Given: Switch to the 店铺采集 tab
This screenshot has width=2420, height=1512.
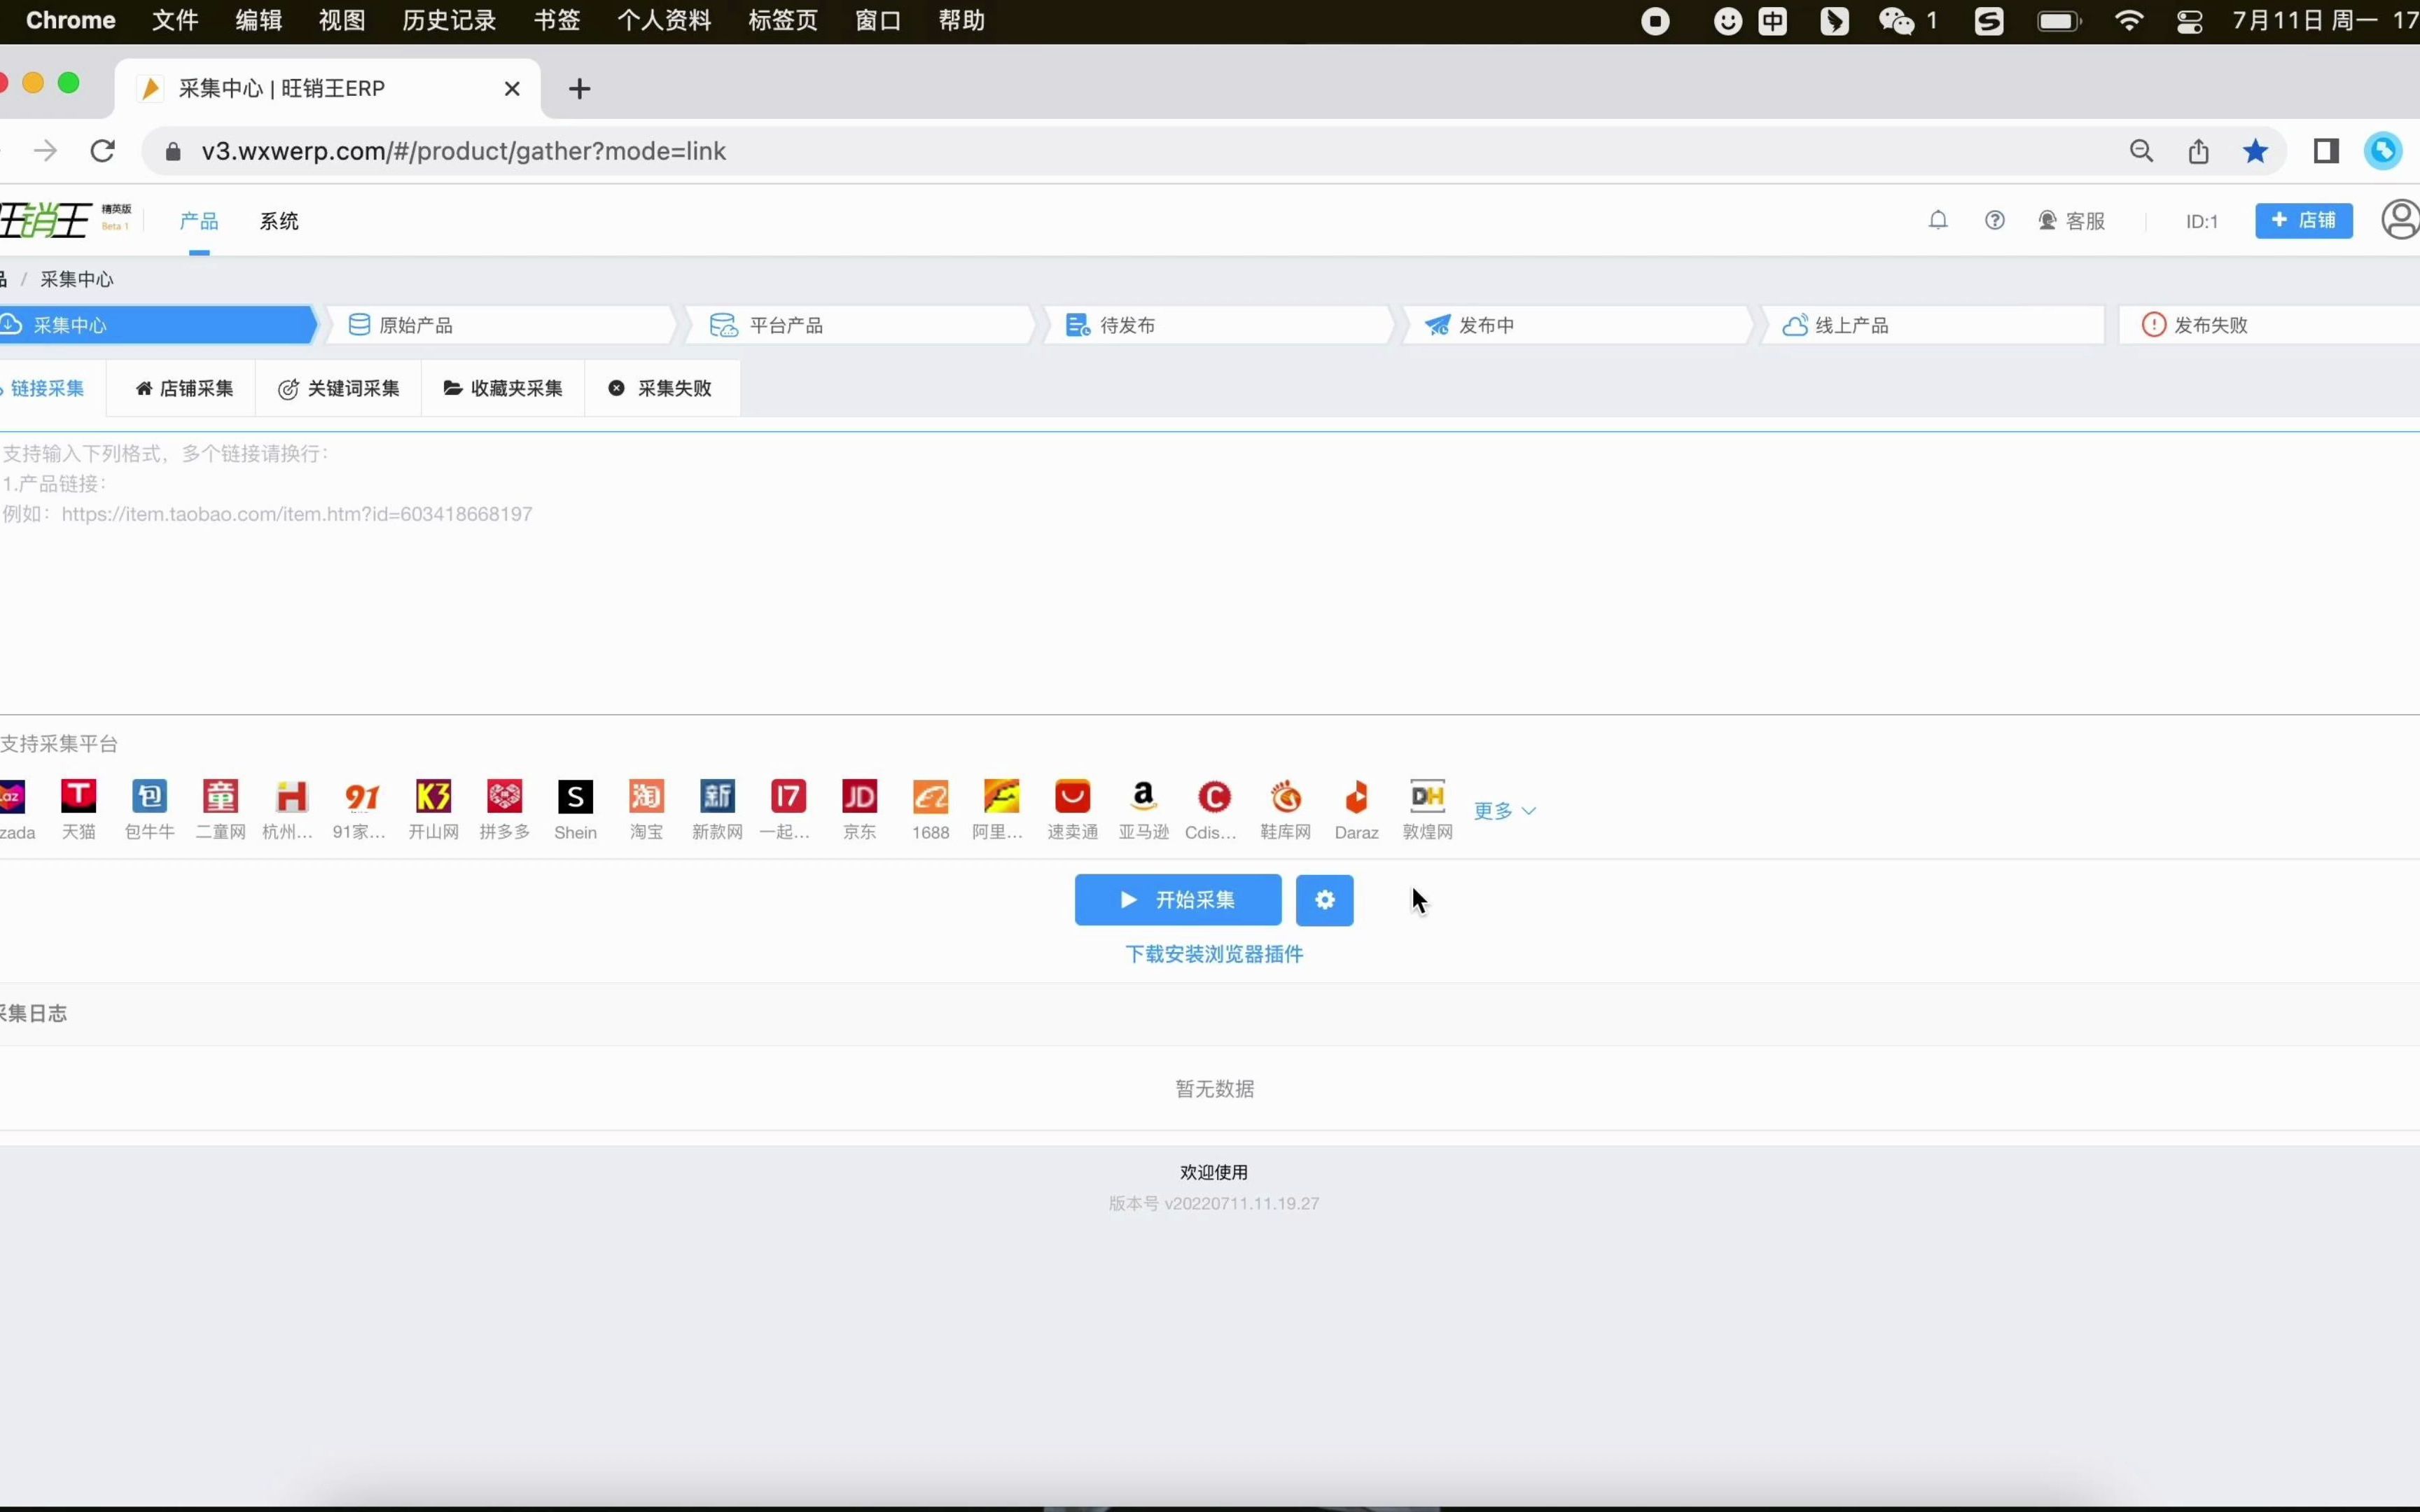Looking at the screenshot, I should tap(185, 388).
